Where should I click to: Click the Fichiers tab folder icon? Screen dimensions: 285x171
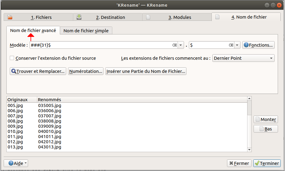[10, 17]
